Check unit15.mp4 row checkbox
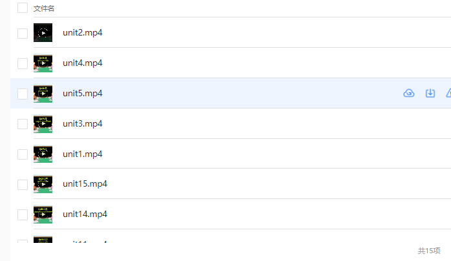The image size is (451, 261). pyautogui.click(x=23, y=185)
